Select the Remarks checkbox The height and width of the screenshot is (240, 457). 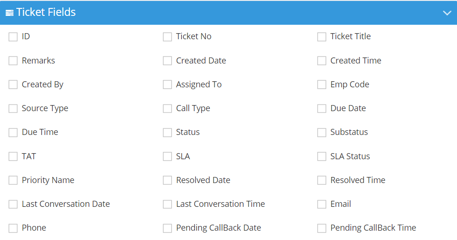[13, 61]
